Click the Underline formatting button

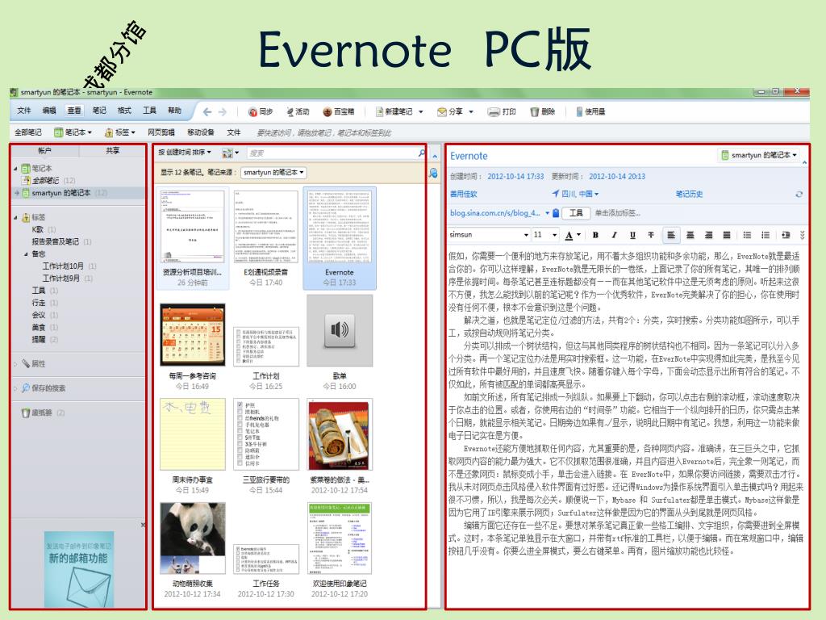tap(632, 235)
